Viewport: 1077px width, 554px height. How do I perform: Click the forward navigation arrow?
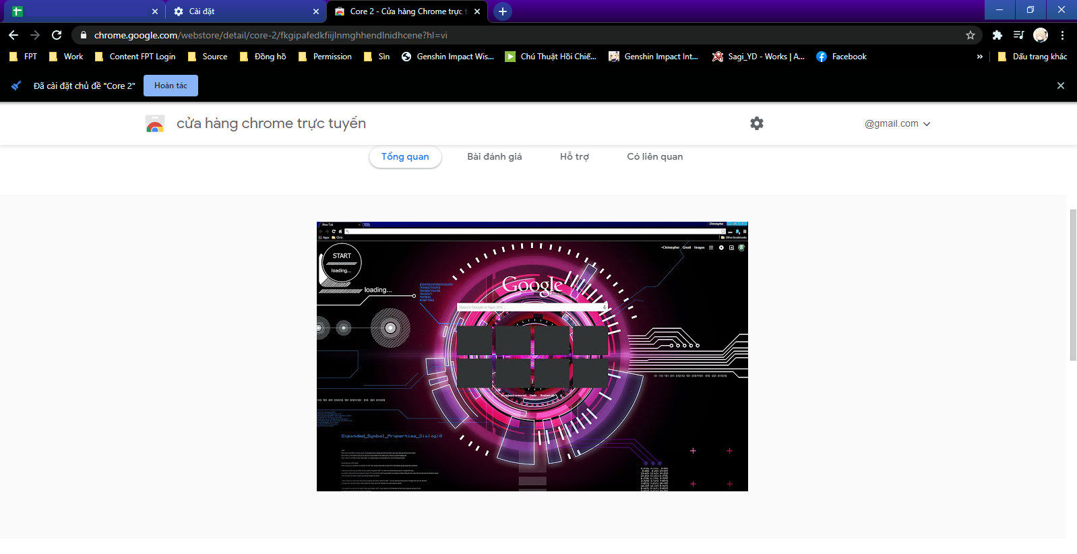point(35,35)
